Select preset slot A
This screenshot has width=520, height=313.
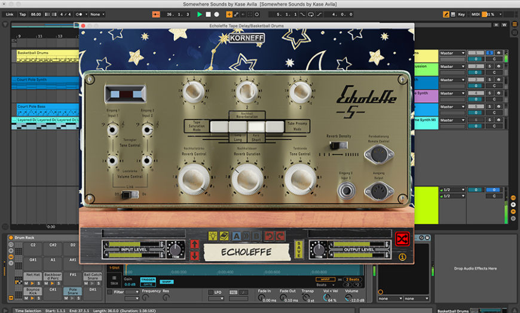tap(236, 236)
